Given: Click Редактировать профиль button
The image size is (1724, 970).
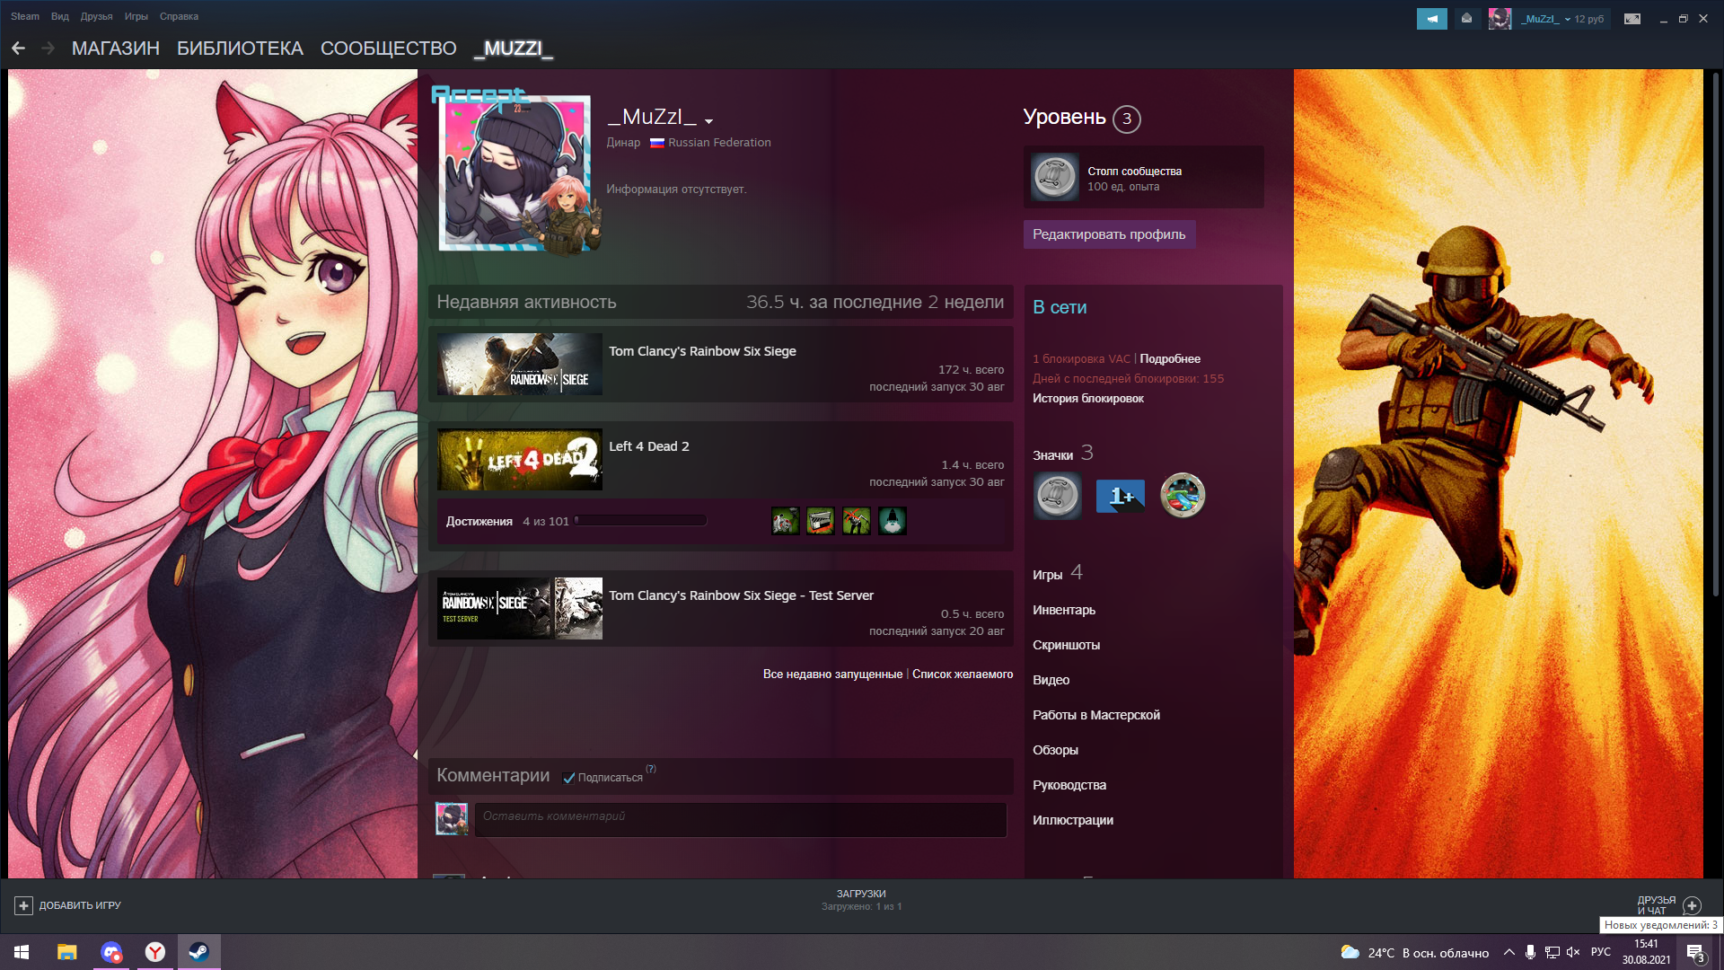Looking at the screenshot, I should click(1109, 234).
